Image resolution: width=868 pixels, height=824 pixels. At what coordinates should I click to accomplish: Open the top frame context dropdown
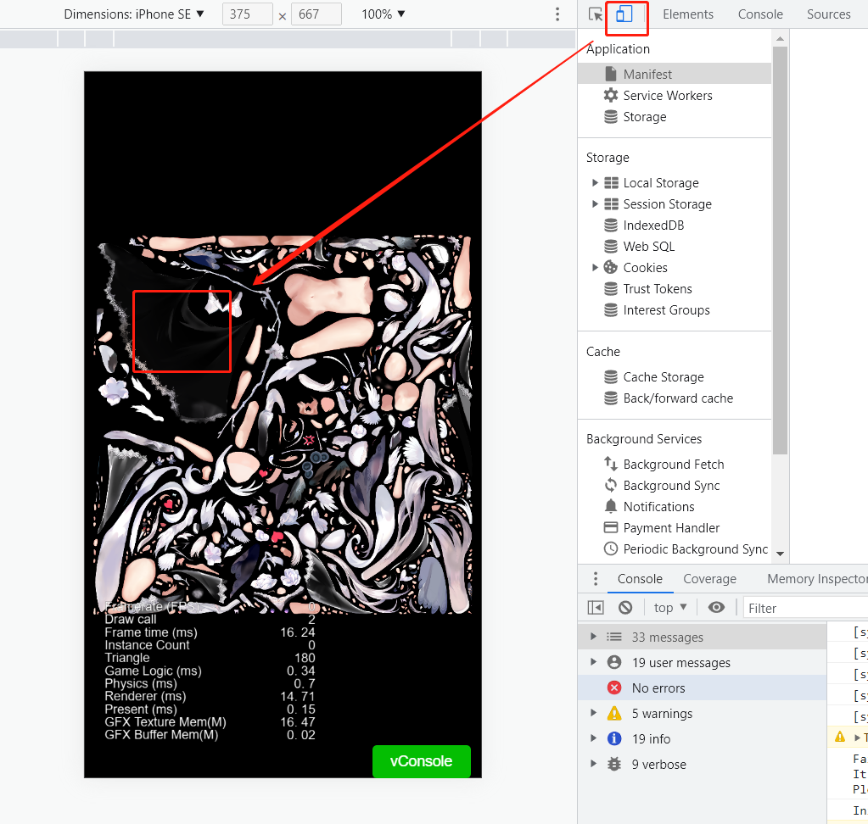tap(669, 607)
